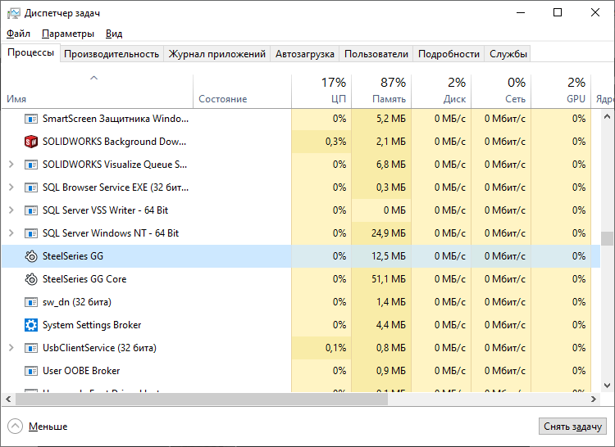Open the Автозагрузка tab
Viewport: 615px width, 447px height.
305,54
